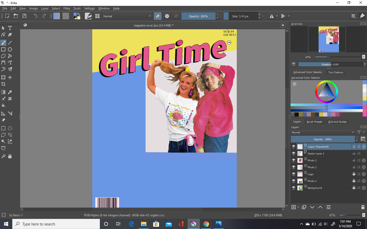The height and width of the screenshot is (229, 367).
Task: Open the Filter menu
Action: pos(67,8)
